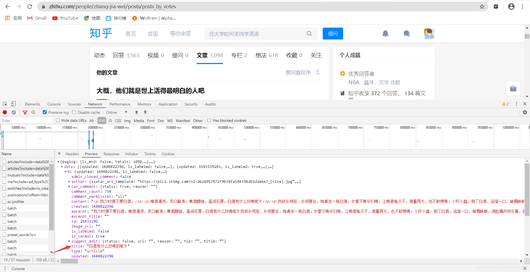Click the request list vertical scrollbar
The width and height of the screenshot is (530, 272).
pos(51,197)
